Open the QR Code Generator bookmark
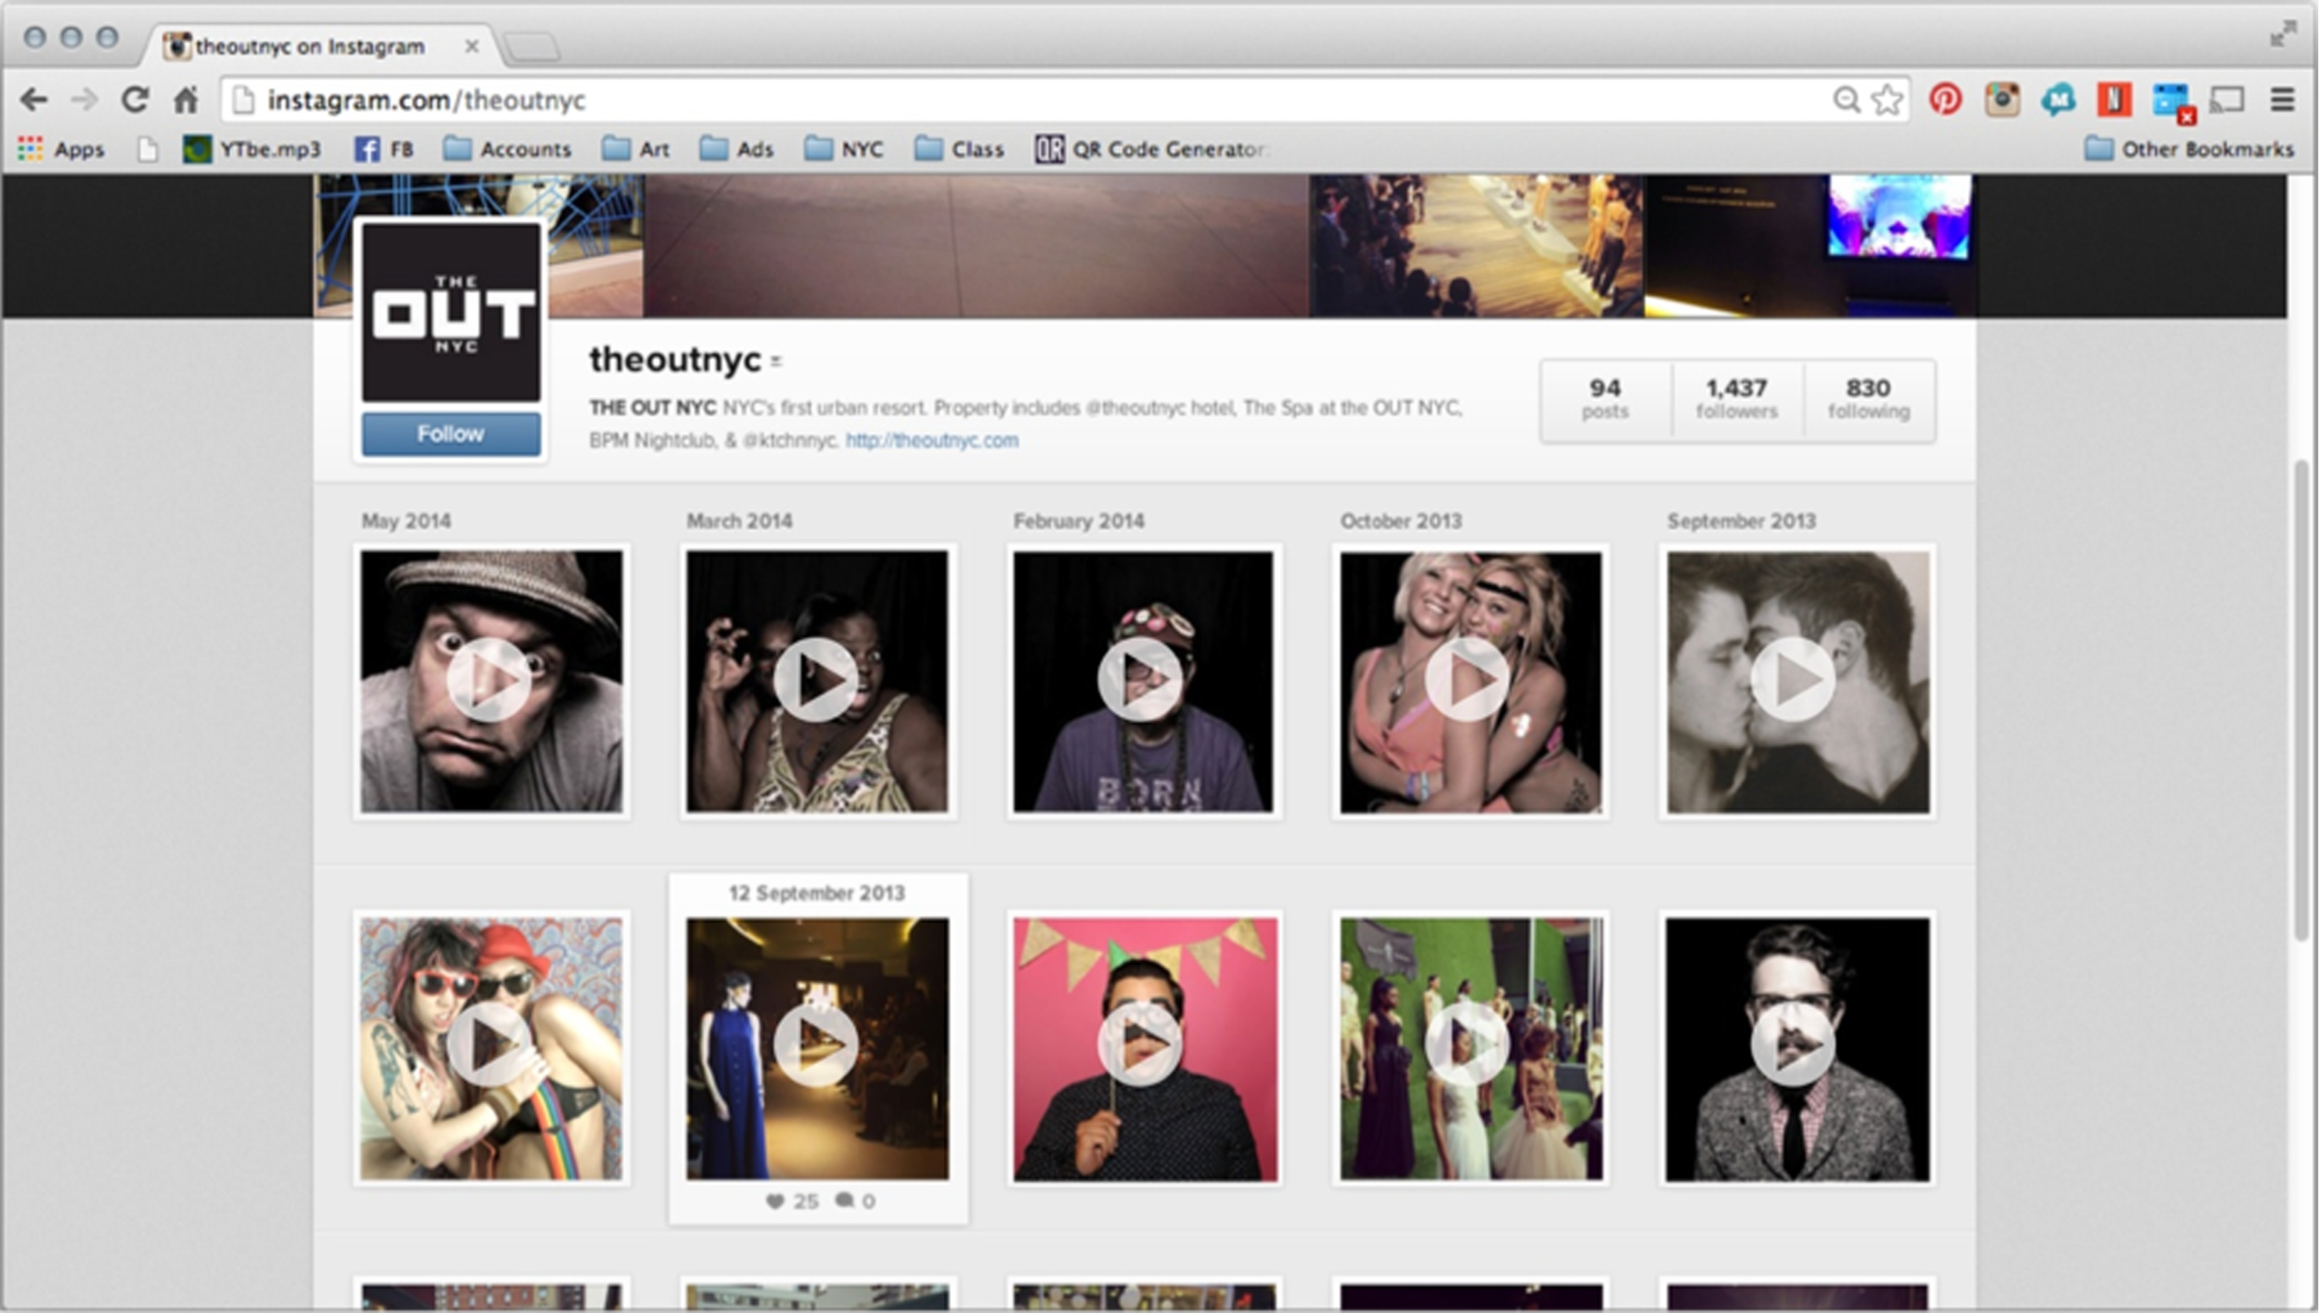 pos(1149,149)
